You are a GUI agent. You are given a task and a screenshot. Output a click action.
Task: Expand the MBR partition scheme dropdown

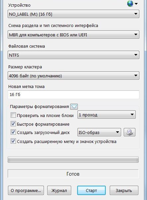click(73, 35)
